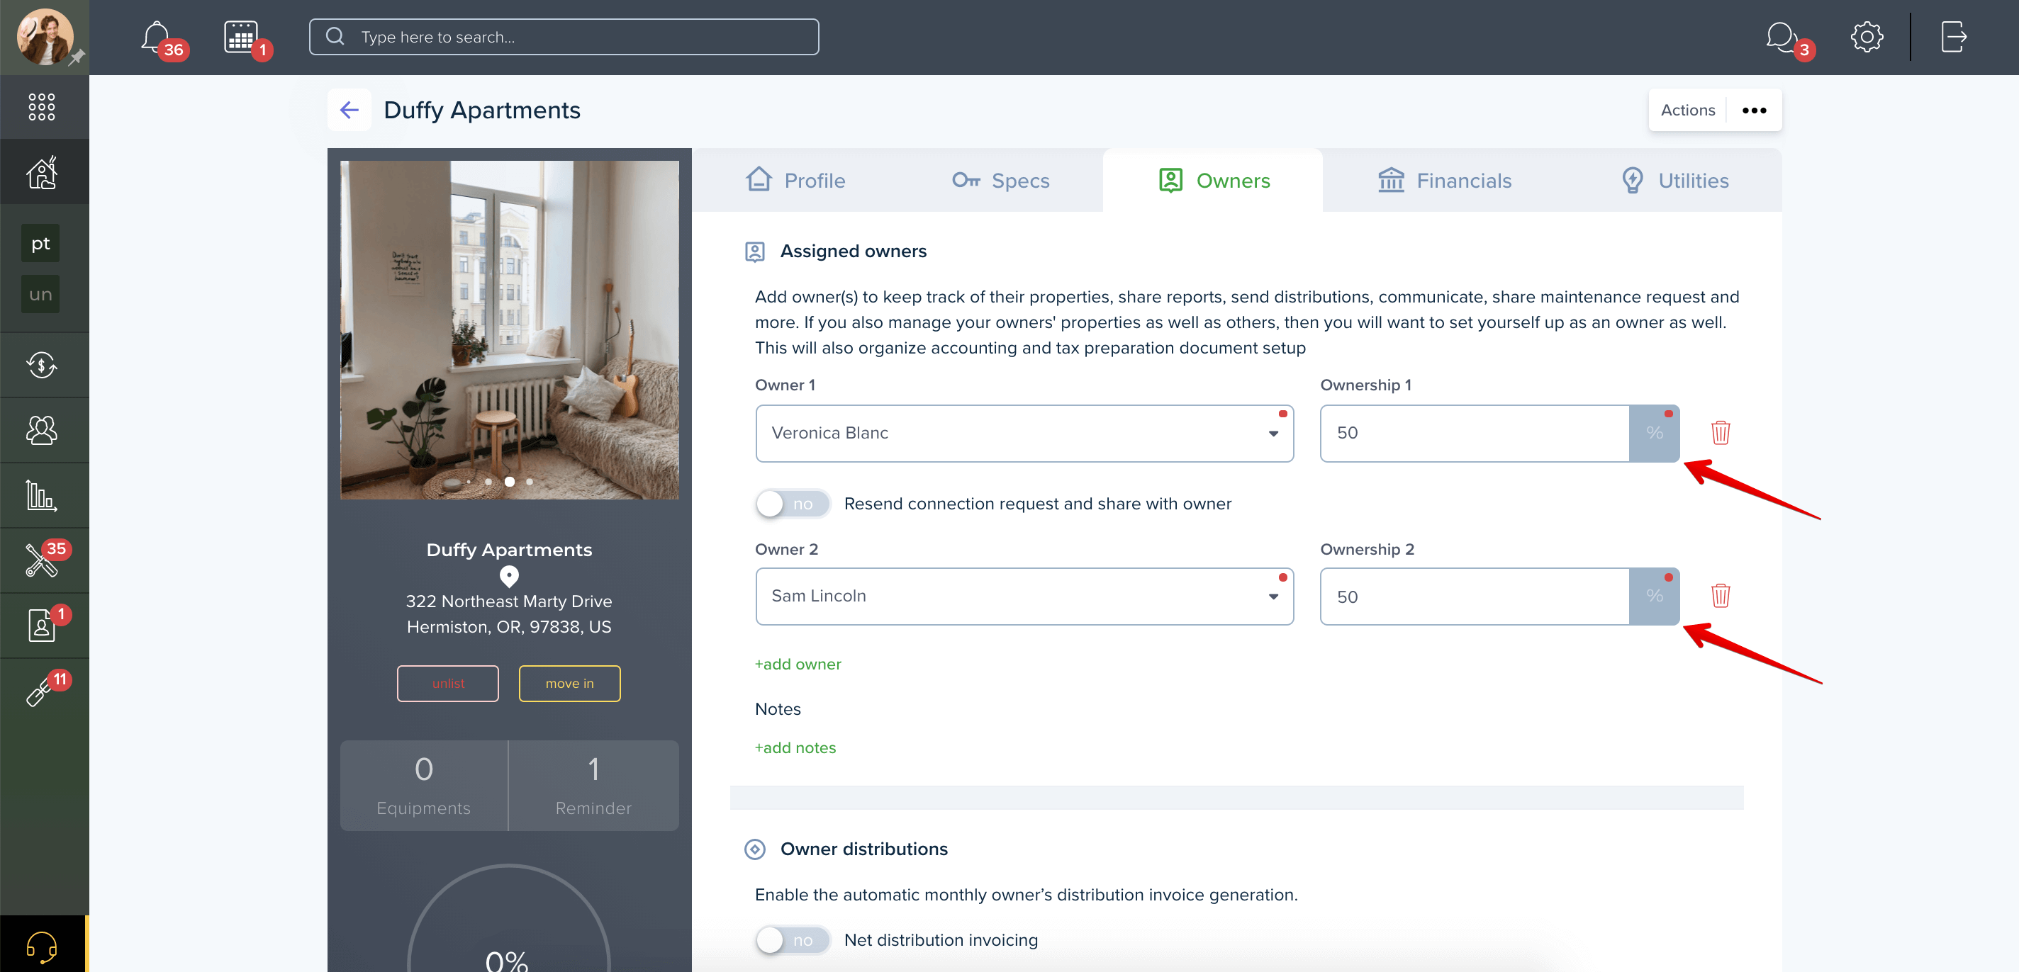The height and width of the screenshot is (972, 2019).
Task: Open the accounting dollar icon in sidebar
Action: [42, 365]
